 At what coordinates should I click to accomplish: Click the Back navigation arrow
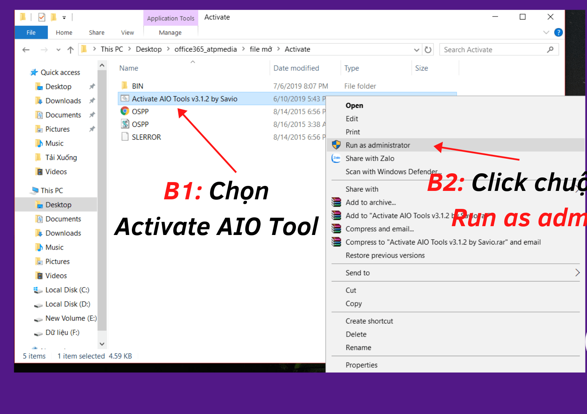(x=26, y=50)
